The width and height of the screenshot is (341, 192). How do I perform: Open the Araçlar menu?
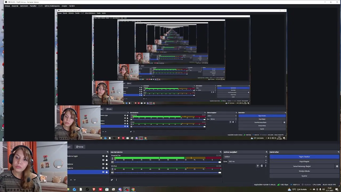64,6
